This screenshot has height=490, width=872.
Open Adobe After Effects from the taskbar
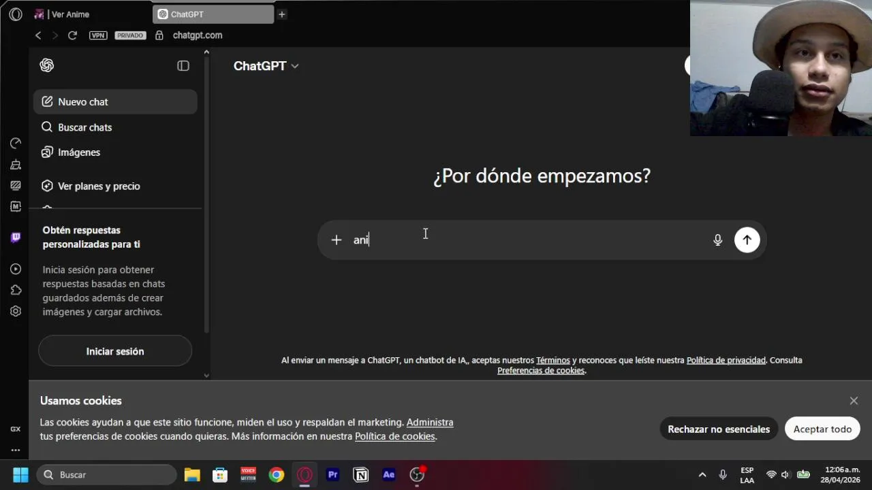point(388,475)
